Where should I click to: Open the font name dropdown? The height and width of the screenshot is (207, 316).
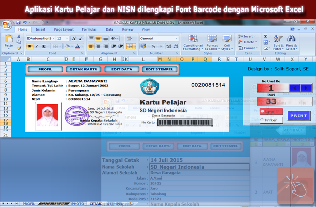click(54, 38)
